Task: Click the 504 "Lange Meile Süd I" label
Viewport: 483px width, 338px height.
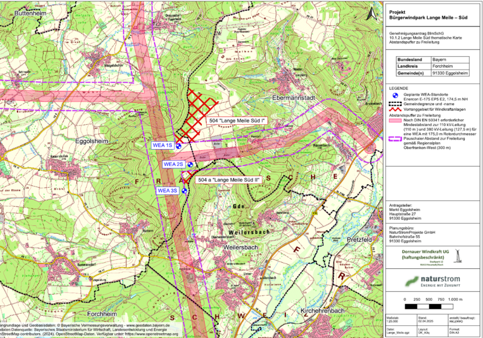Action: click(x=237, y=121)
